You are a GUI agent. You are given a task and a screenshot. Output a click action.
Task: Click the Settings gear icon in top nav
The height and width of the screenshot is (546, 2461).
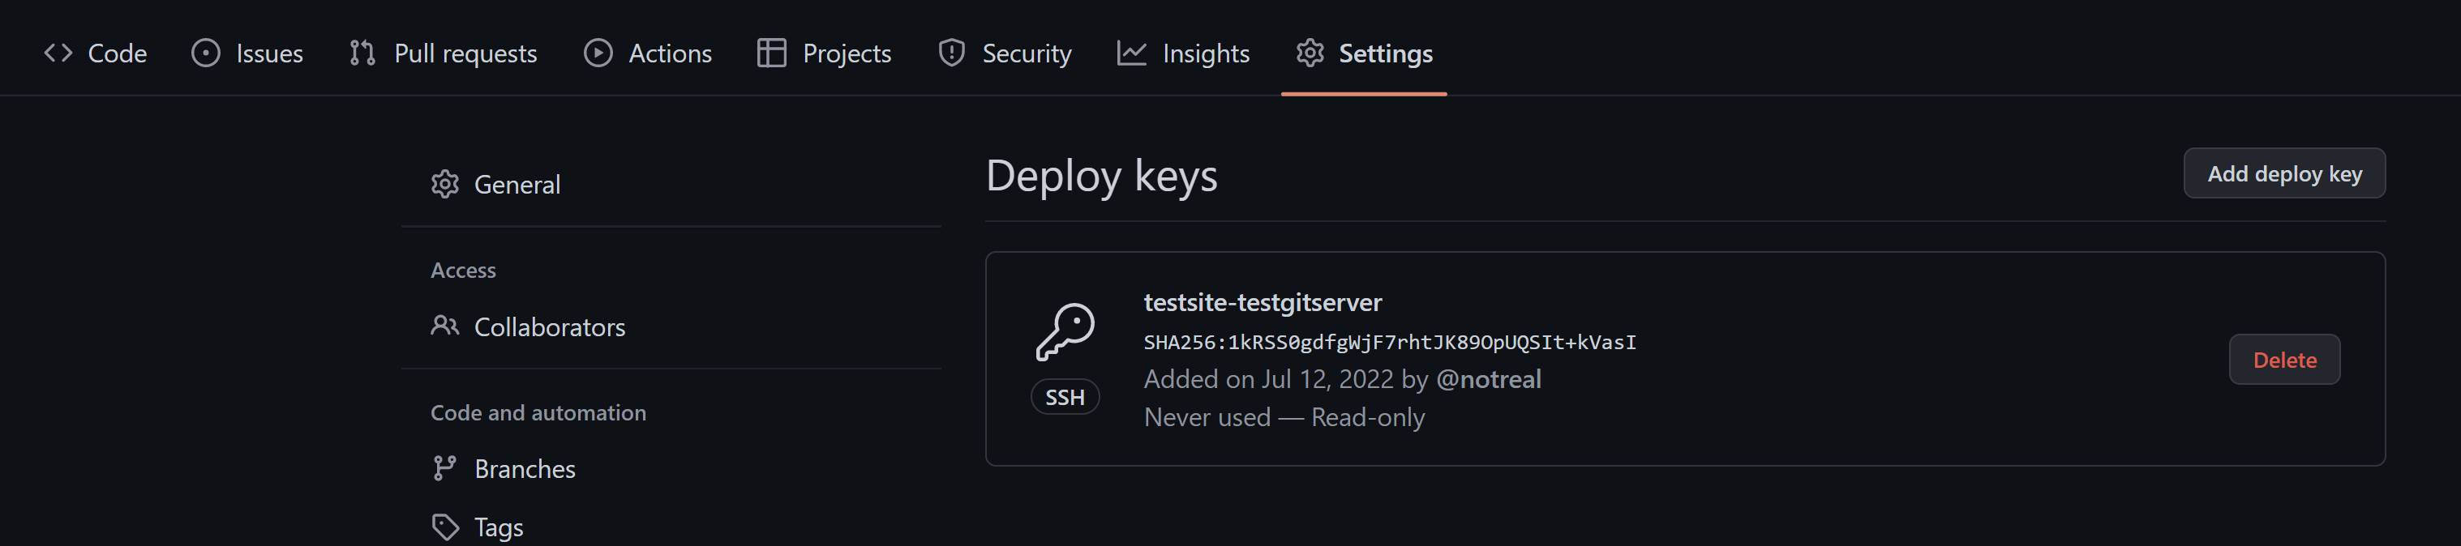click(x=1310, y=53)
